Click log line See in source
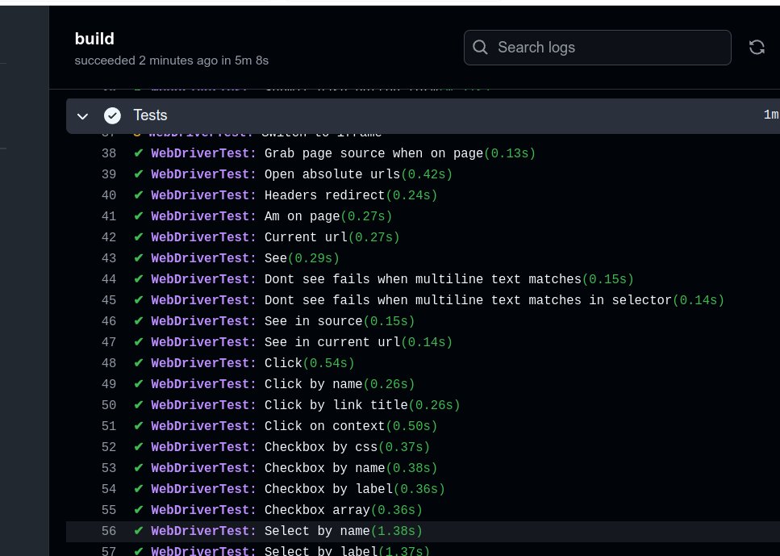The image size is (780, 556). tap(274, 321)
